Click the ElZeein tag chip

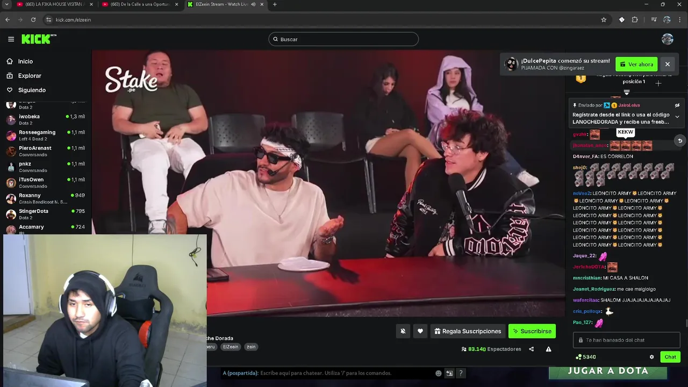(x=231, y=347)
